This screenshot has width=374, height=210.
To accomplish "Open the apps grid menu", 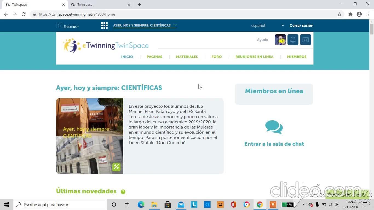I will point(104,25).
